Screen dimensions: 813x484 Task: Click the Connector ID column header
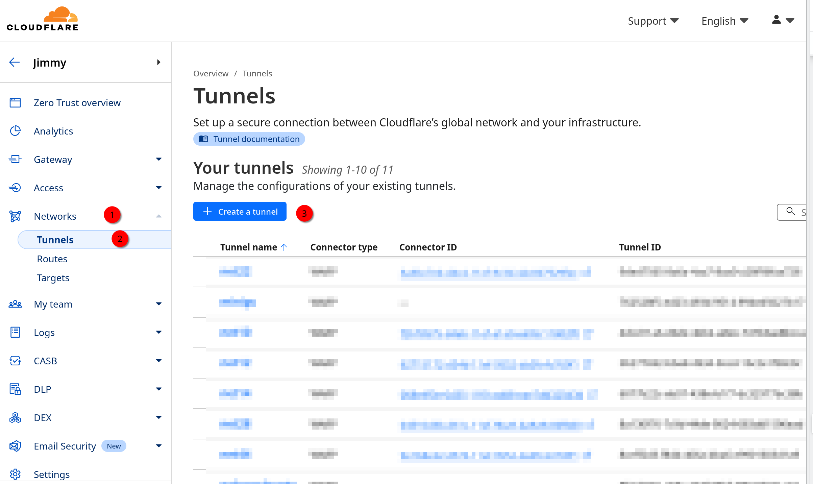(428, 247)
